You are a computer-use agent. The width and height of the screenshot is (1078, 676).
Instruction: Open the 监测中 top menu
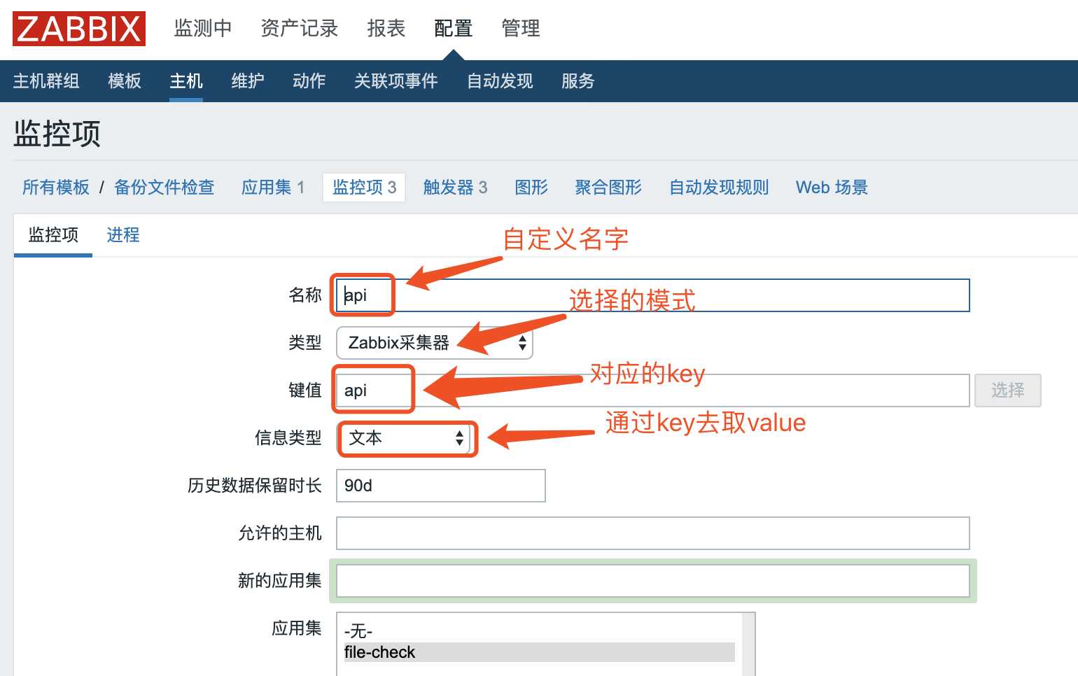[x=203, y=29]
